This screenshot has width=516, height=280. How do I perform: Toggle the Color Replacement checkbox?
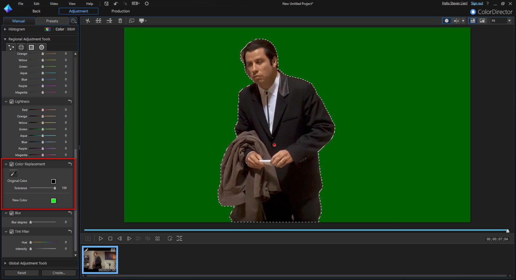click(12, 164)
